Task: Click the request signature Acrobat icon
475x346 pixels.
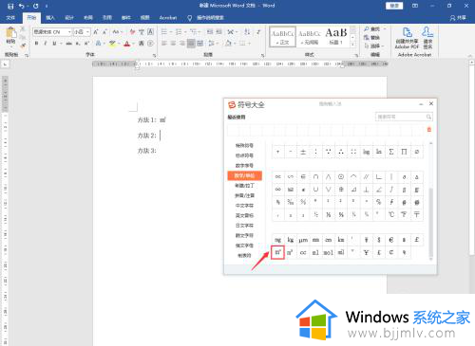Action: (427, 38)
